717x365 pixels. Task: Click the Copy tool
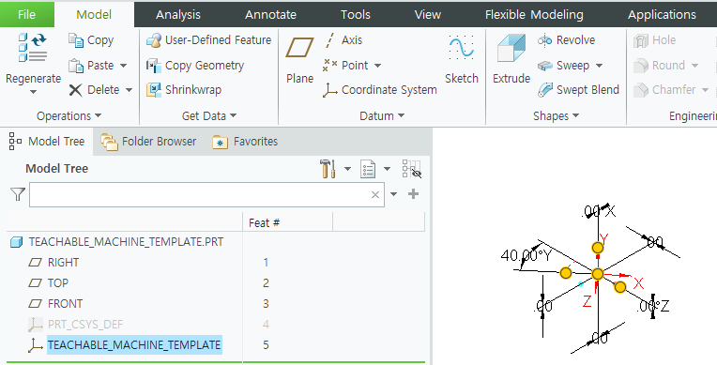pos(91,40)
